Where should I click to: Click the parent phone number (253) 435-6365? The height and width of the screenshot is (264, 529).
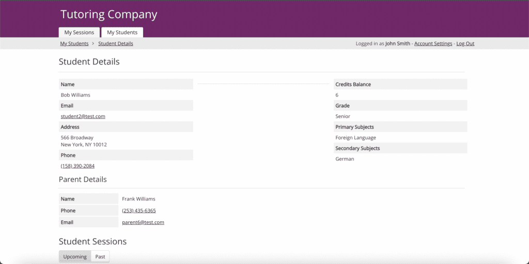[x=138, y=211]
